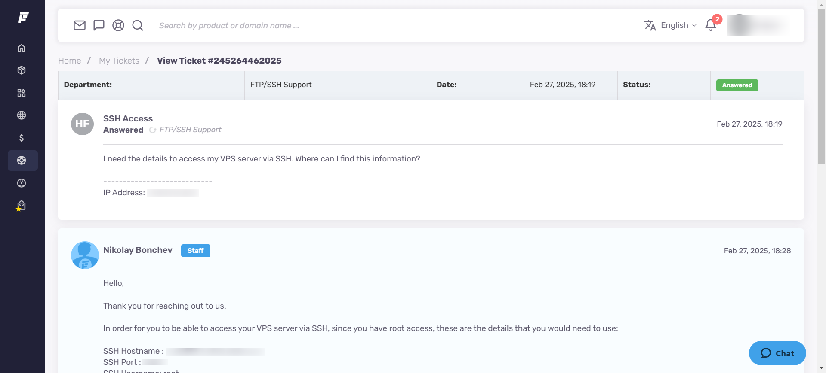Viewport: 826px width, 373px height.
Task: Open the gauge dashboard icon in sidebar
Action: (22, 183)
